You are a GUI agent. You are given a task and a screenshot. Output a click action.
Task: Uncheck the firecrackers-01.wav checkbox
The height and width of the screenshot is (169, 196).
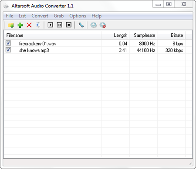pos(8,43)
